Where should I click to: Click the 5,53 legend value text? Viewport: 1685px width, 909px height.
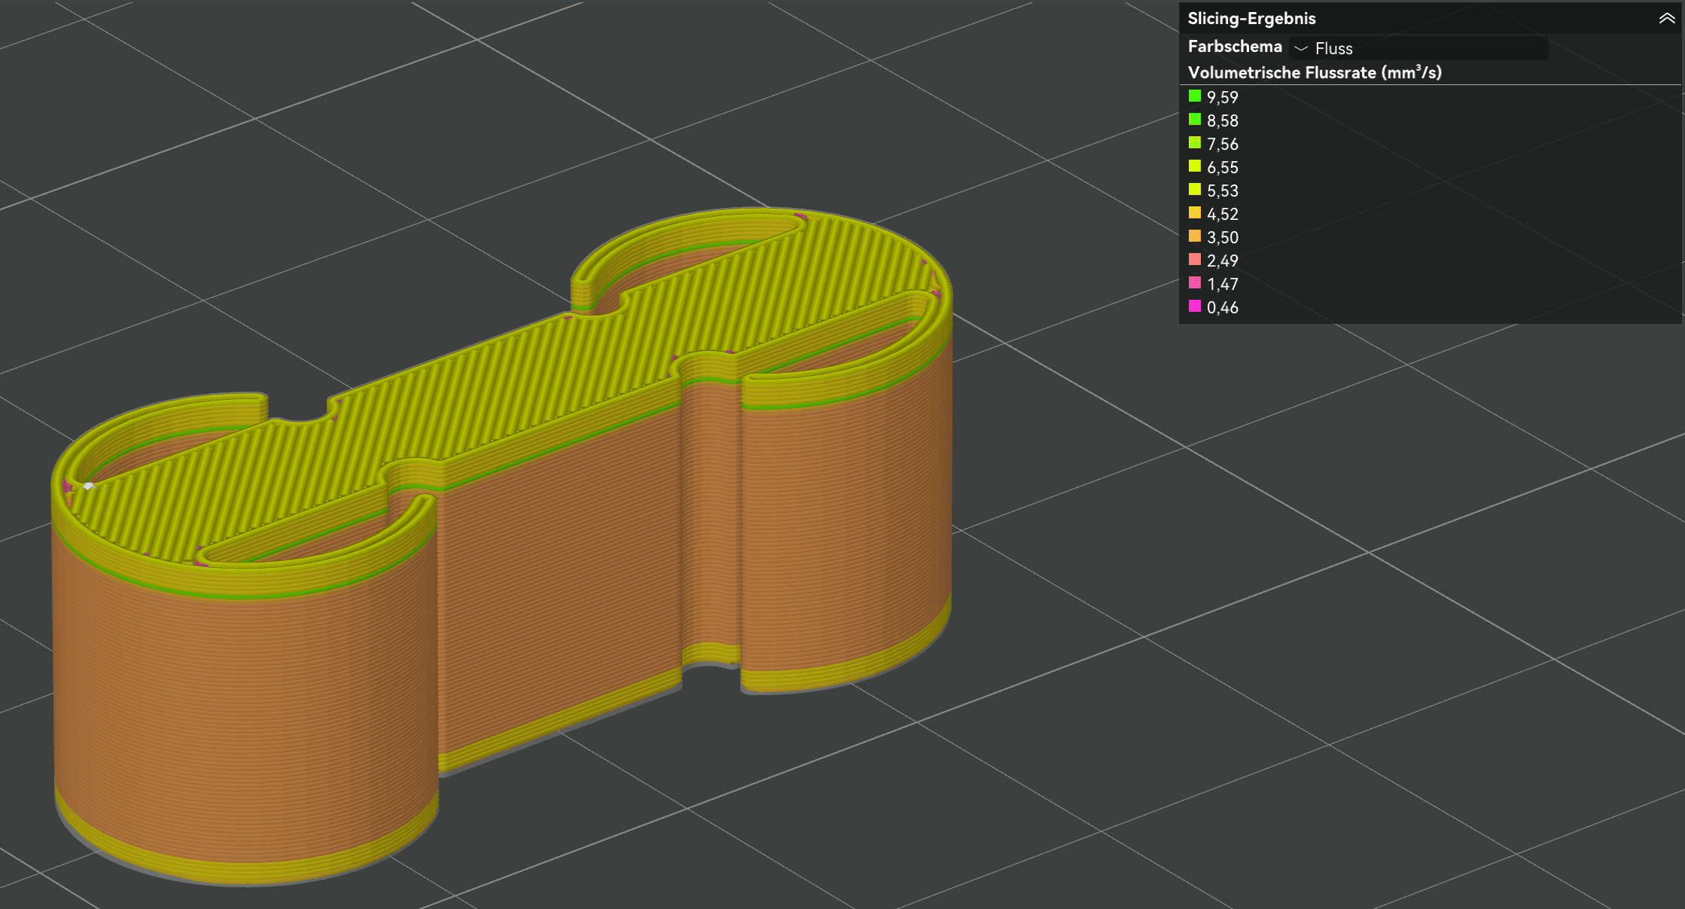(x=1222, y=191)
